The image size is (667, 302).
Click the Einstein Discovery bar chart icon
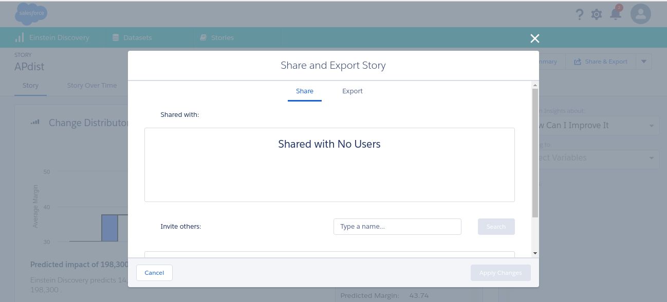click(x=20, y=37)
